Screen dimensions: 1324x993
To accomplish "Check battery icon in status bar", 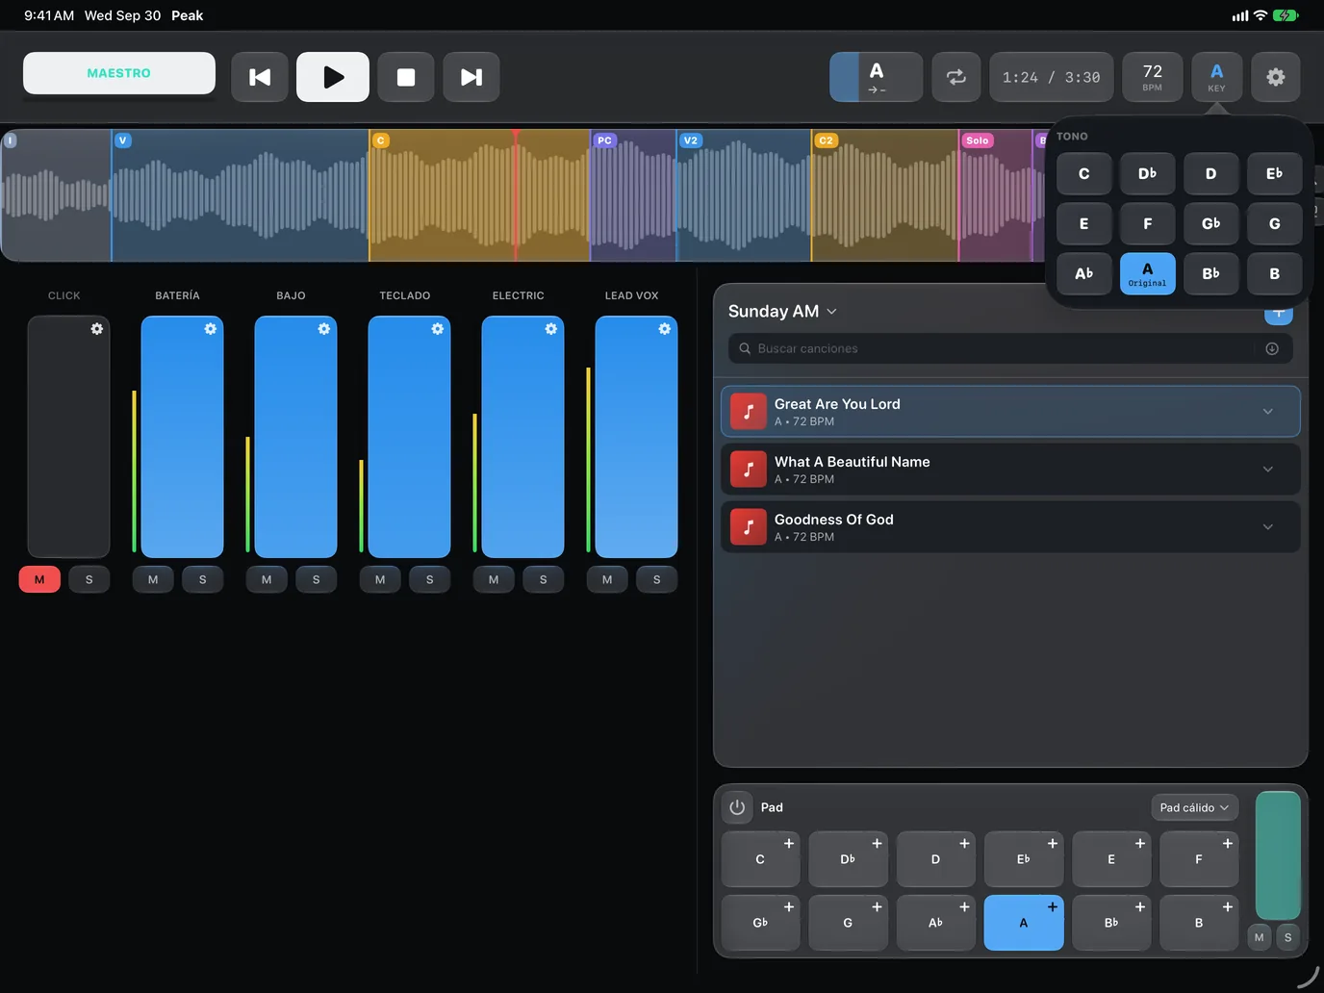I will click(1286, 15).
